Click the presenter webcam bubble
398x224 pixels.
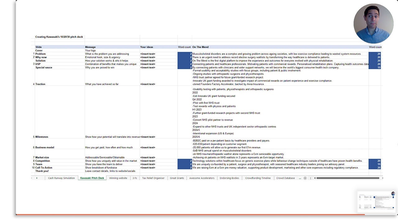373,24
